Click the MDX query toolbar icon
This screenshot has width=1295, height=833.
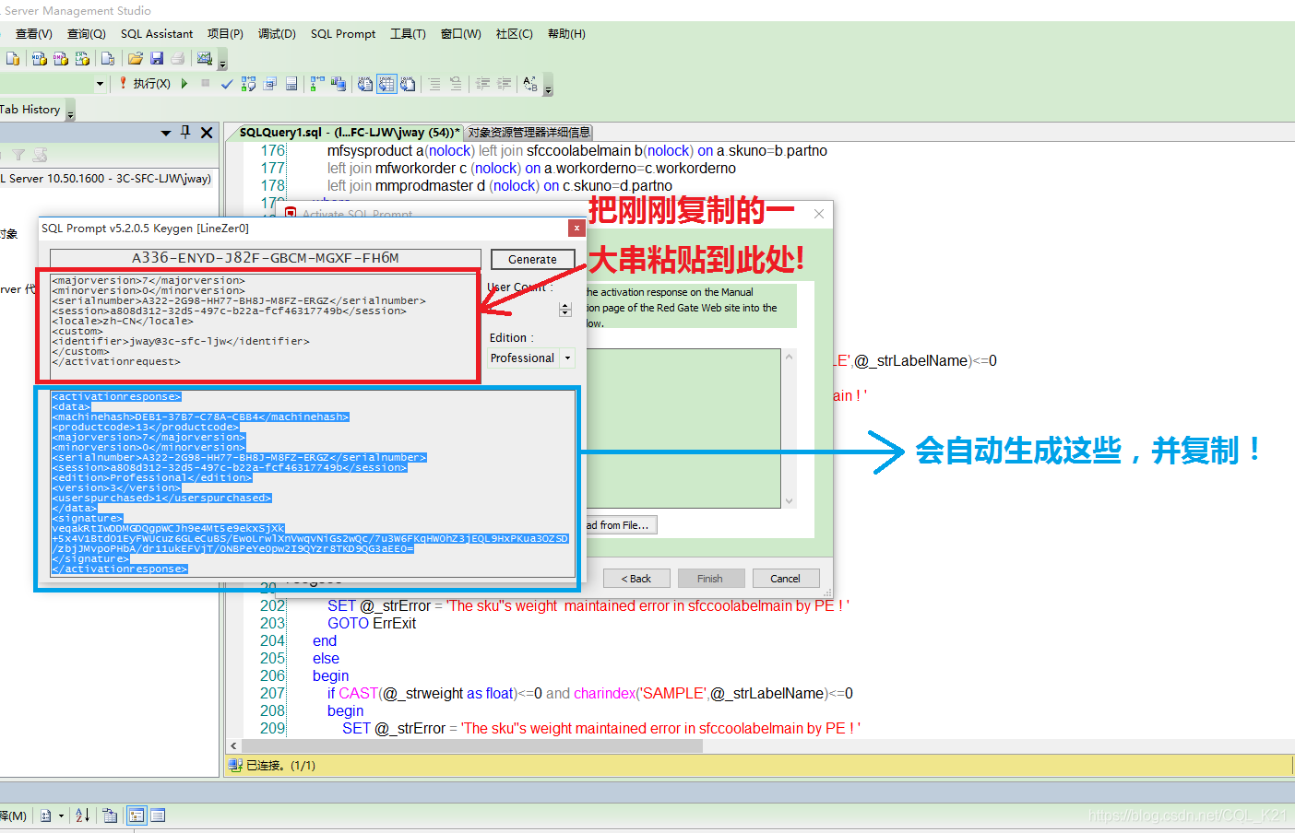click(39, 59)
